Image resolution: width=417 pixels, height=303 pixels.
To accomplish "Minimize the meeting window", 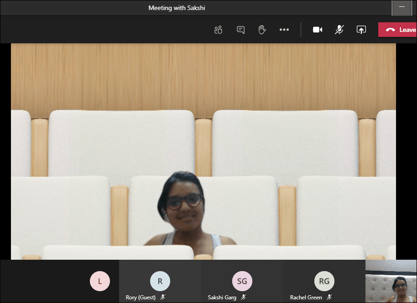I will 402,8.
